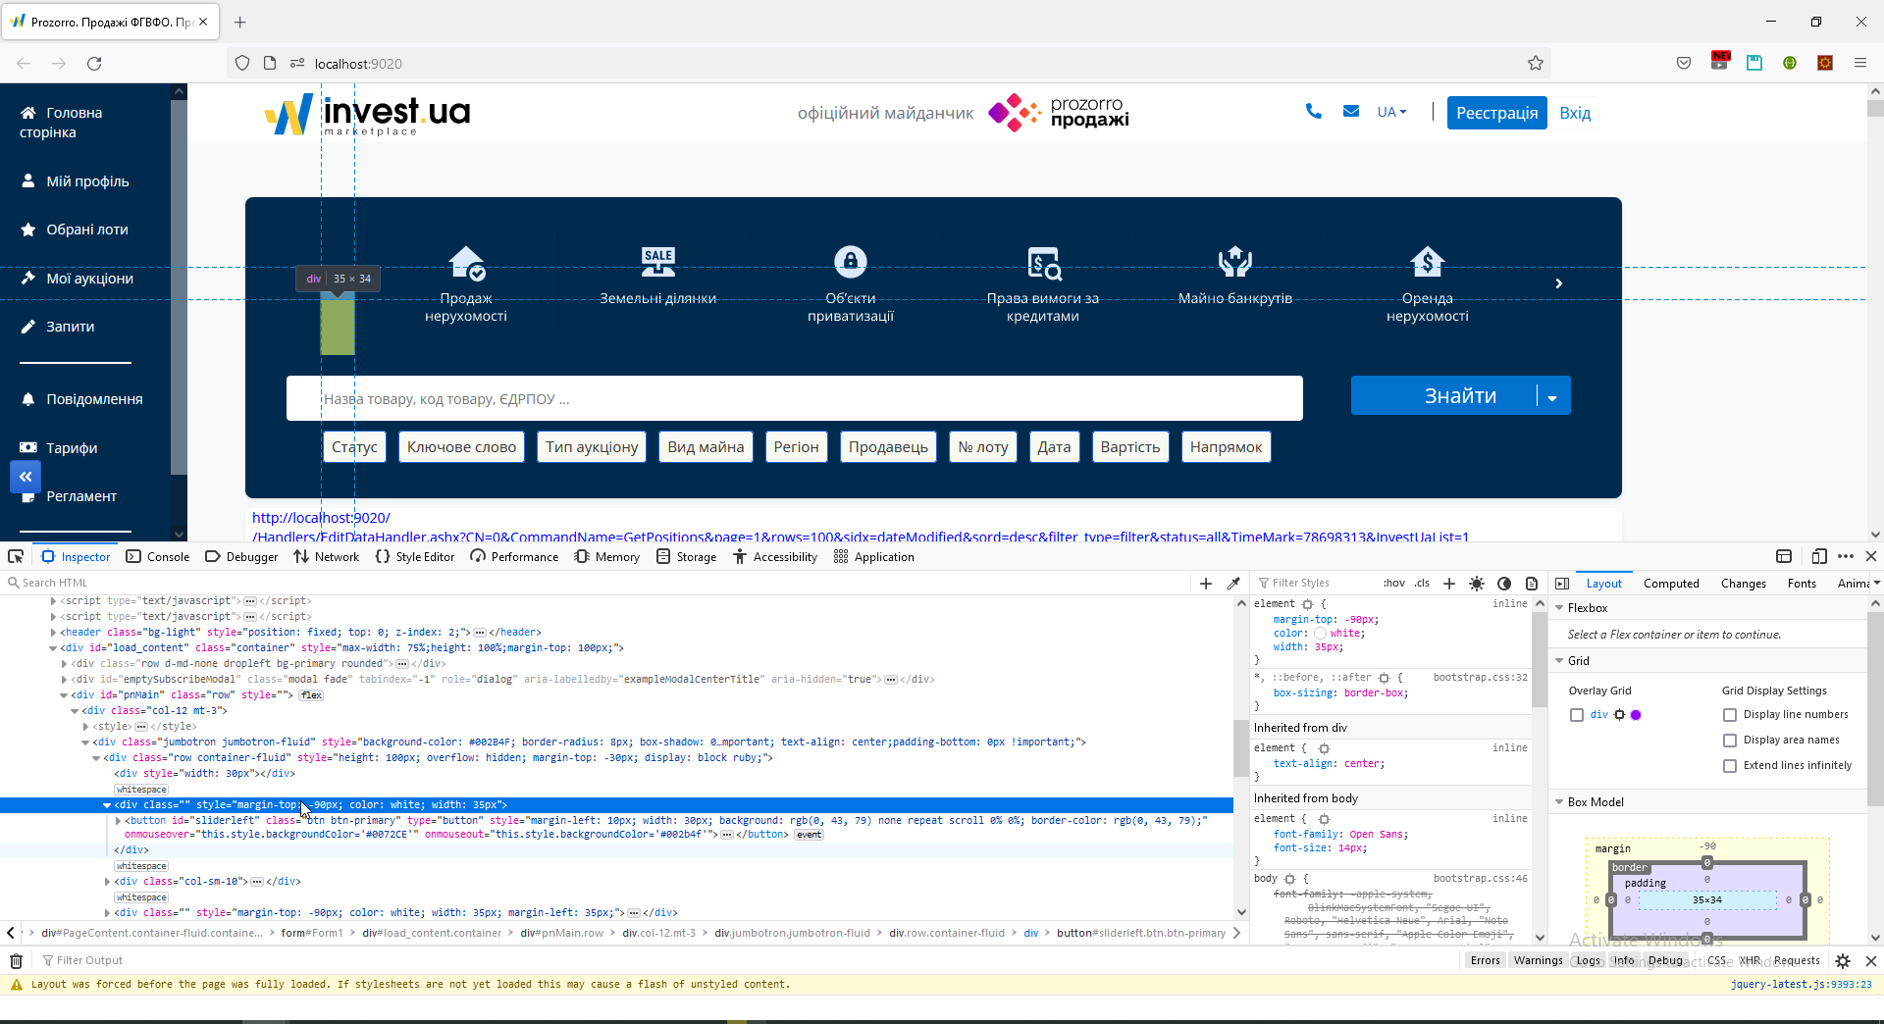
Task: Switch to the Console tab
Action: 158,556
